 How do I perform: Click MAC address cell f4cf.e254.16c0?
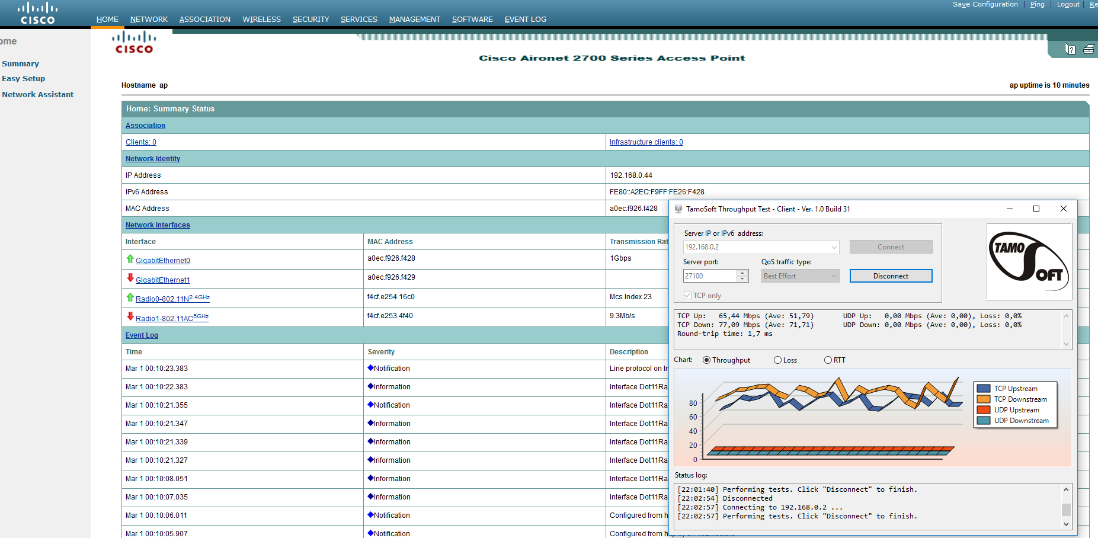pos(390,297)
